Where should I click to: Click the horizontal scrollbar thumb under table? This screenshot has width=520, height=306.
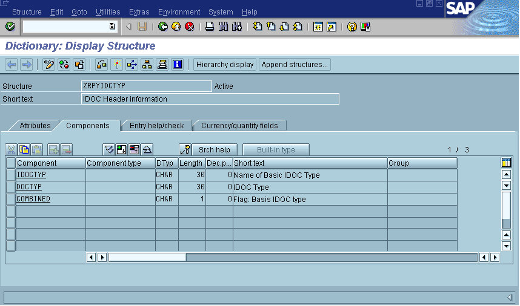point(148,258)
